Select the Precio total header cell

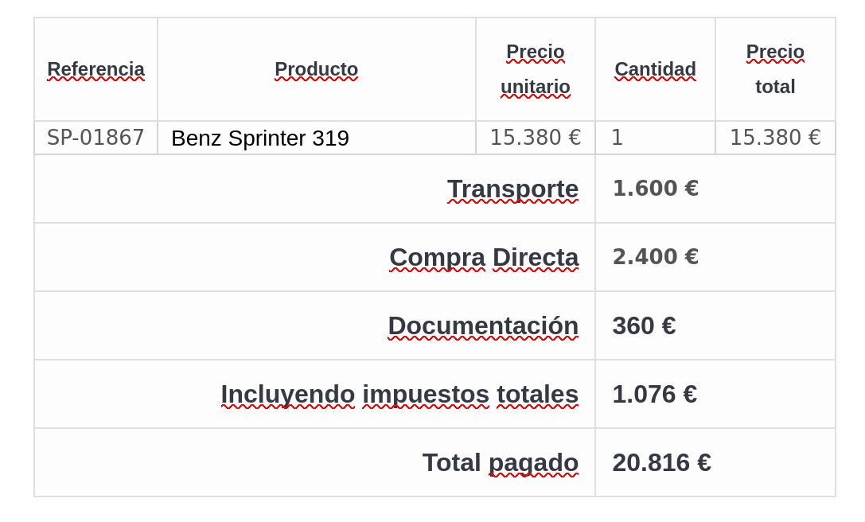[775, 69]
